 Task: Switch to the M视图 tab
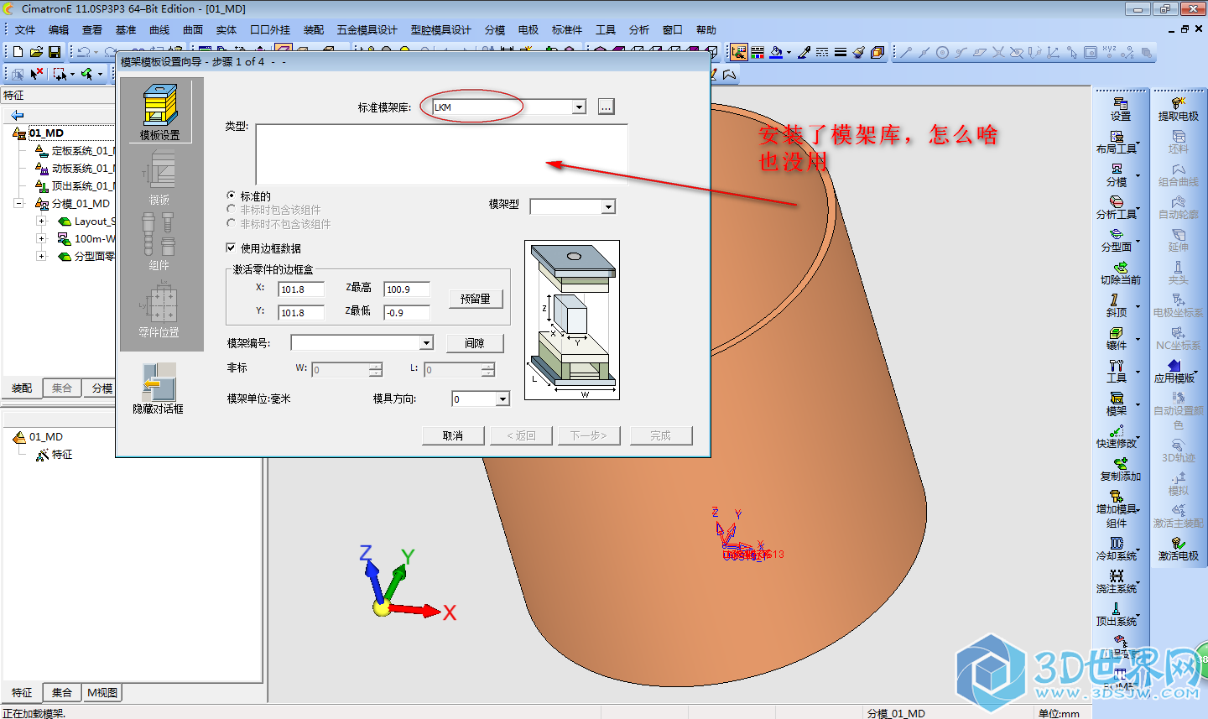pos(102,693)
